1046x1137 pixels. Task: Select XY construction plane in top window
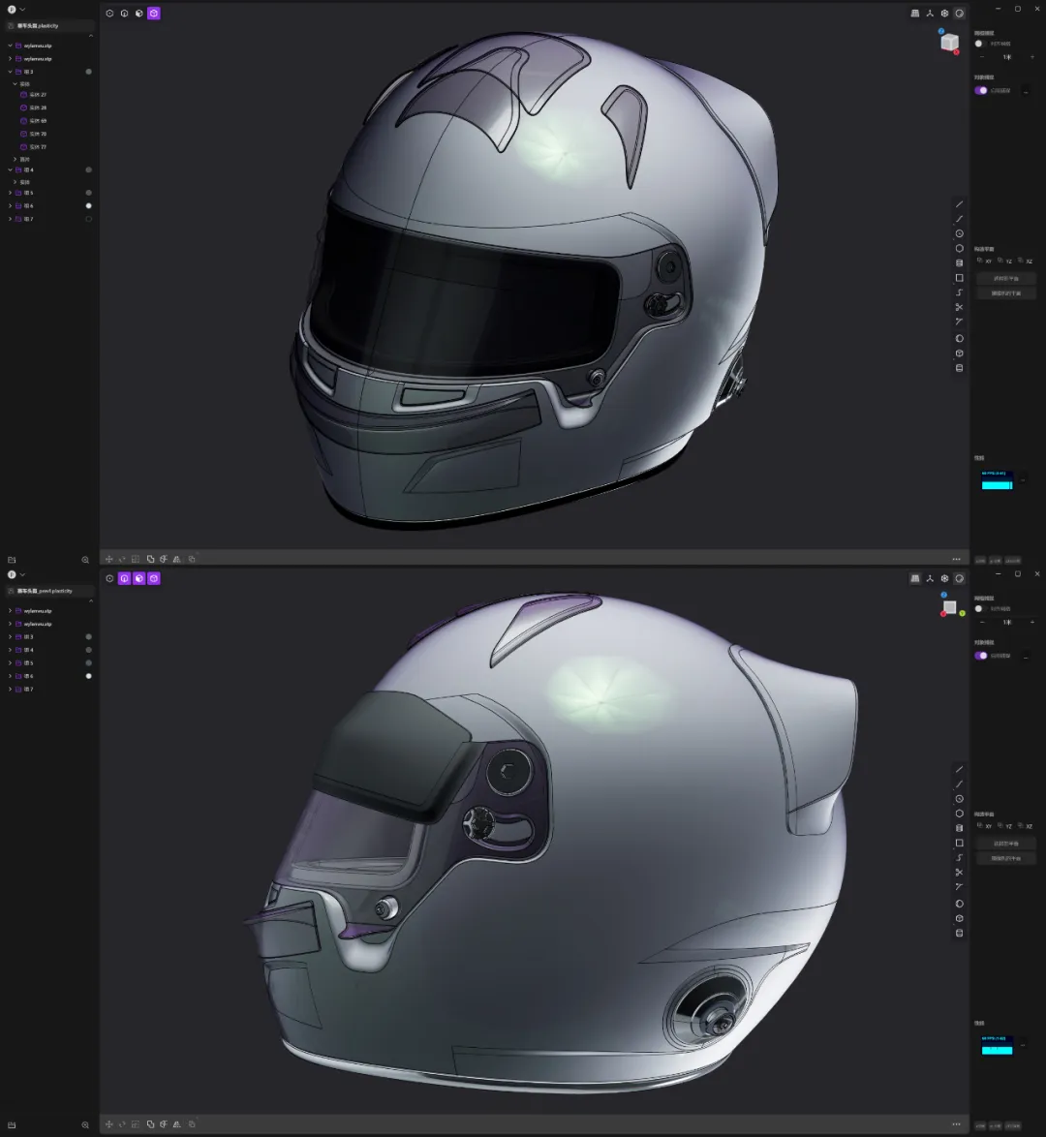tap(985, 261)
